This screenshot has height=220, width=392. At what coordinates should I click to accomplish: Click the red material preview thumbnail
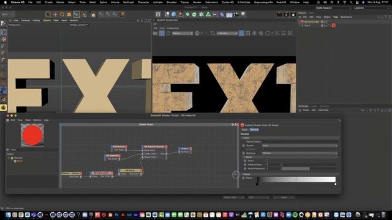click(x=32, y=135)
